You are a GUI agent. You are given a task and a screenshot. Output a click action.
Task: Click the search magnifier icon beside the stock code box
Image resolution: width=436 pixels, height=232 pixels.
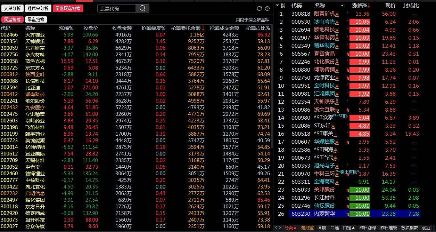click(142, 8)
